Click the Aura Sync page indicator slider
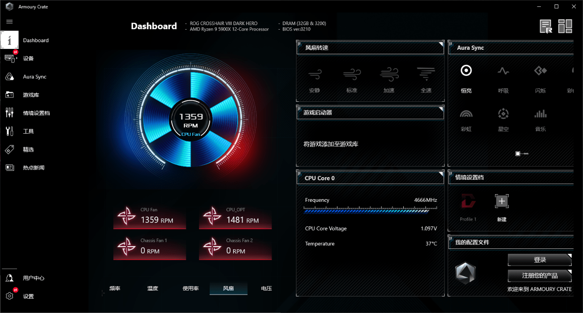This screenshot has height=313, width=583. pyautogui.click(x=522, y=154)
